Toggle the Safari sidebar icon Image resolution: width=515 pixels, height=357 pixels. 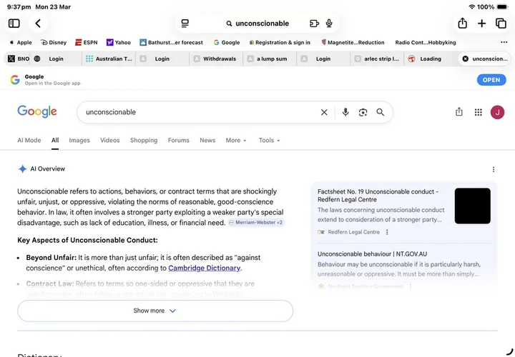pos(14,24)
